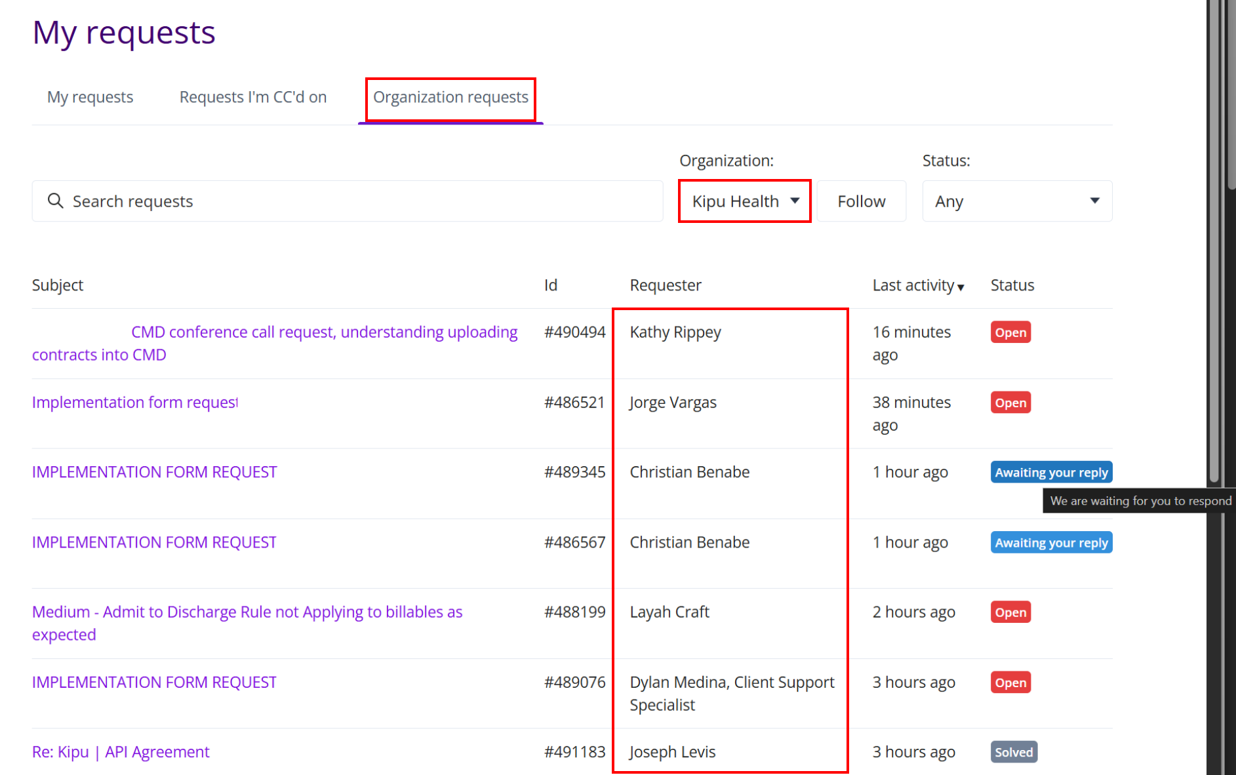This screenshot has width=1236, height=775.
Task: Sort by the Last activity column header
Action: pyautogui.click(x=913, y=285)
